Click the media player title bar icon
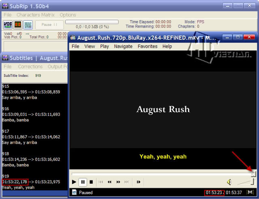 pyautogui.click(x=73, y=37)
